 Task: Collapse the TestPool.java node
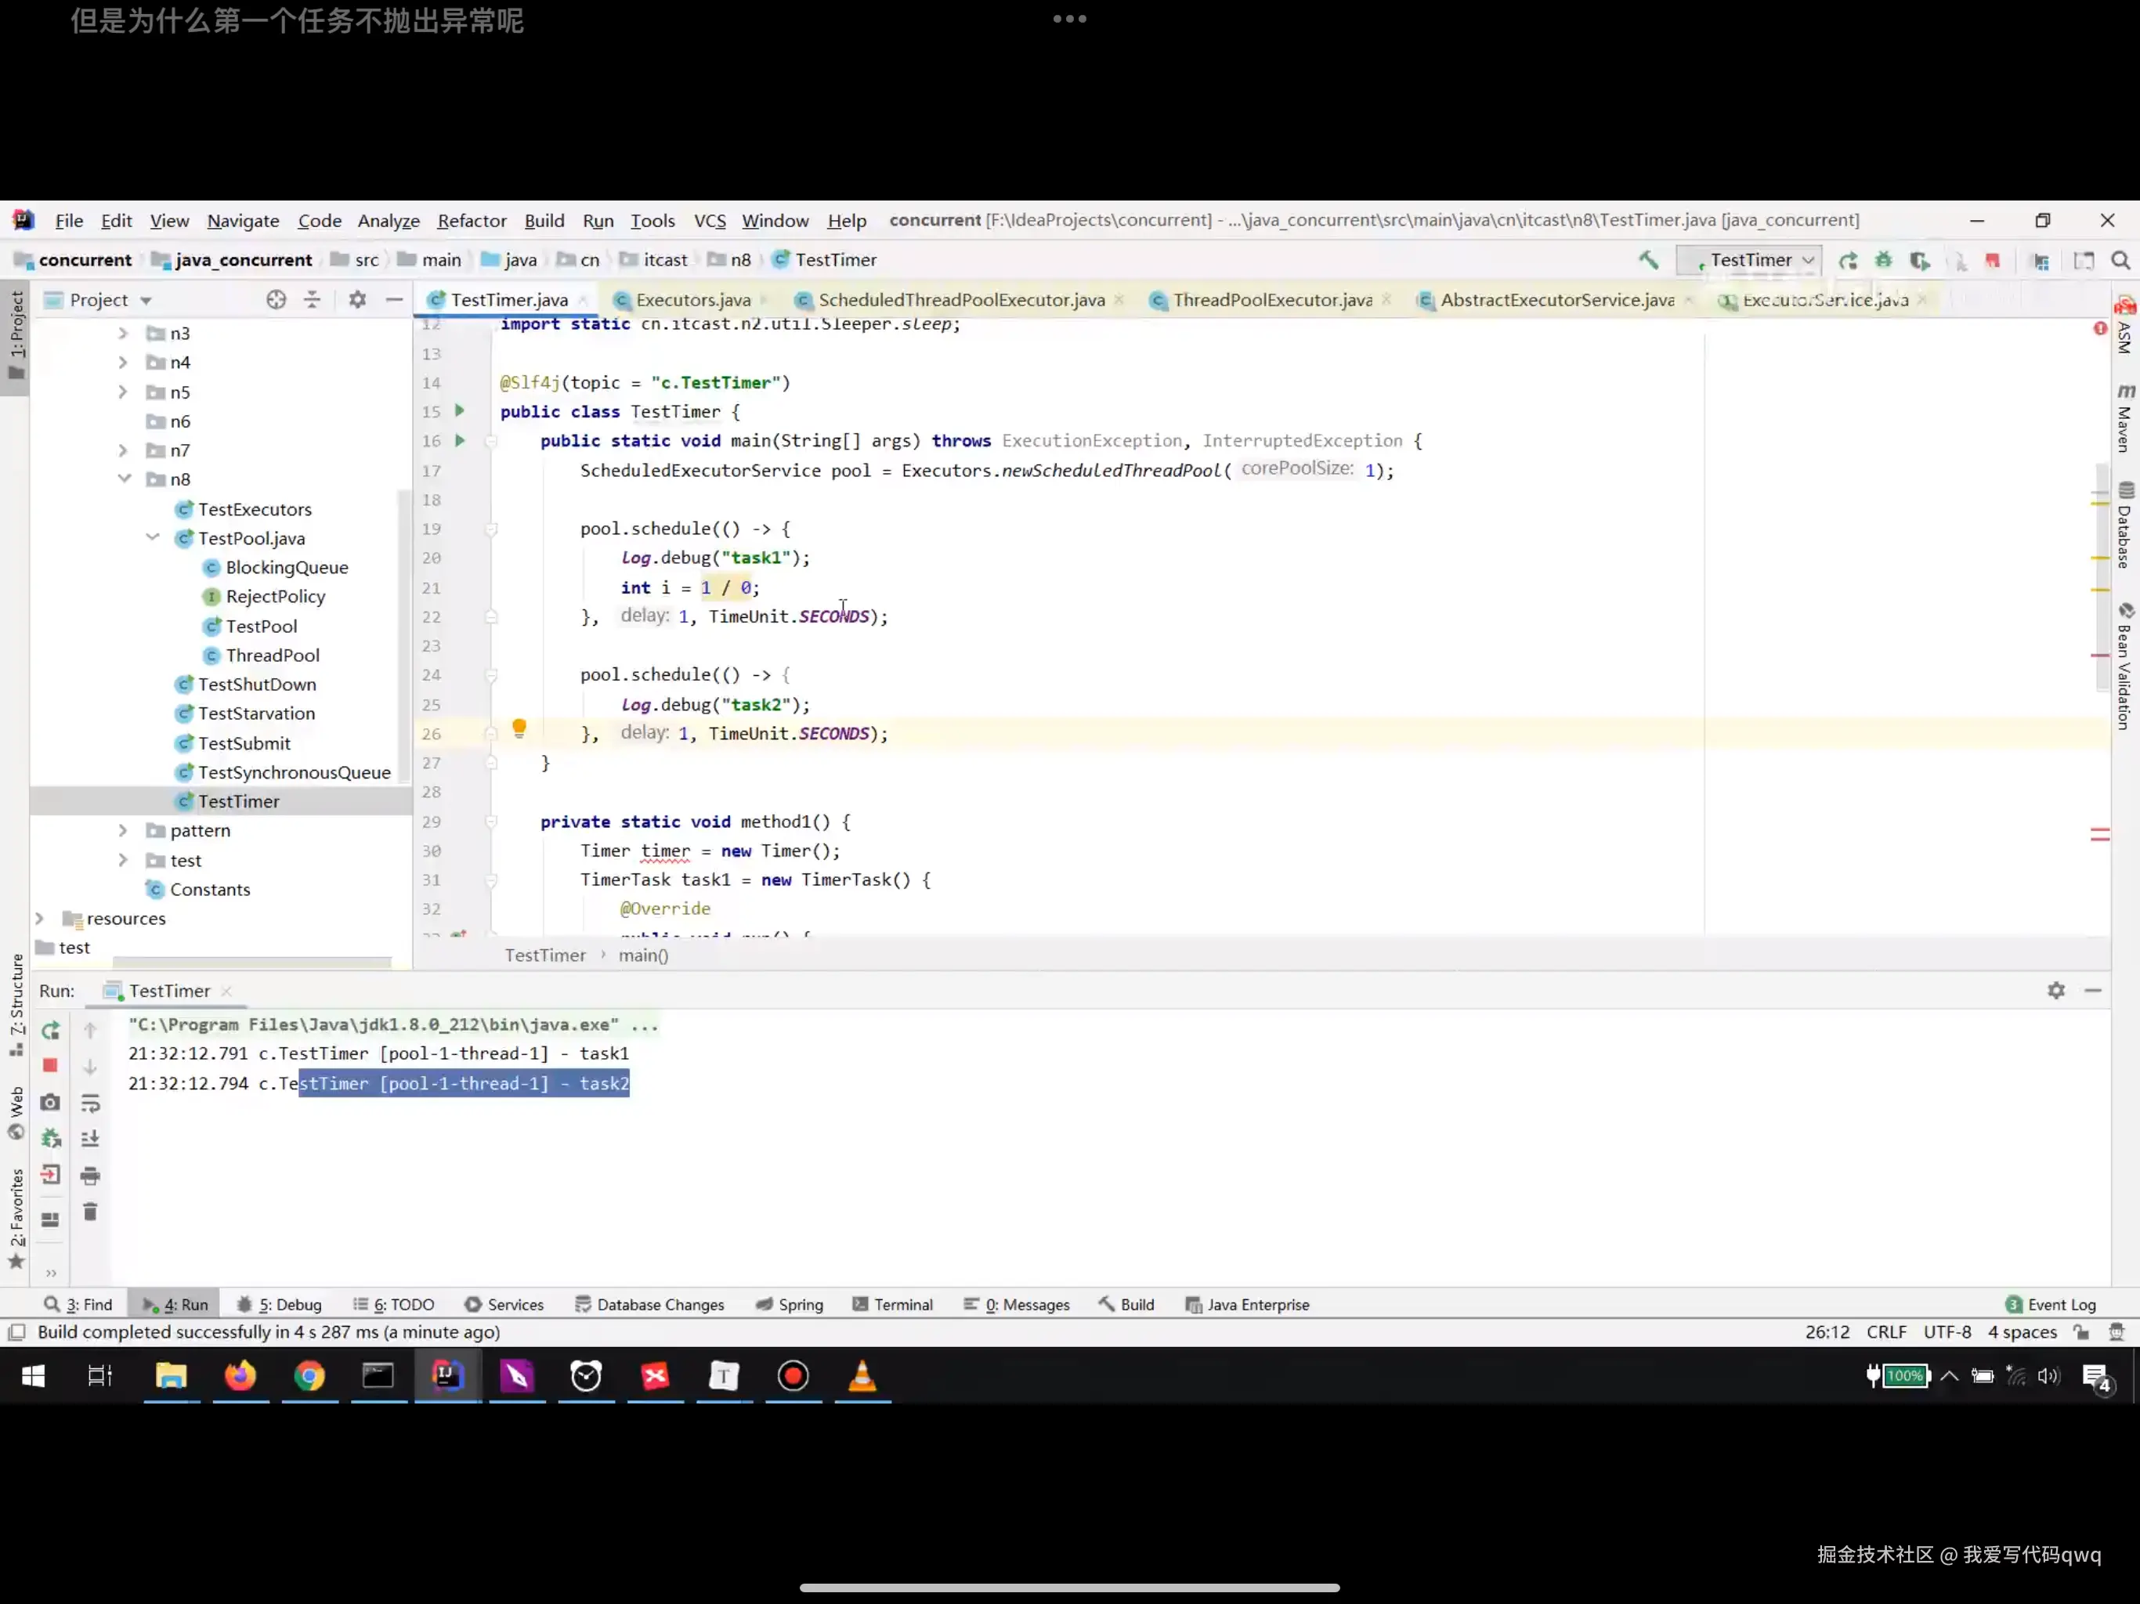point(153,538)
